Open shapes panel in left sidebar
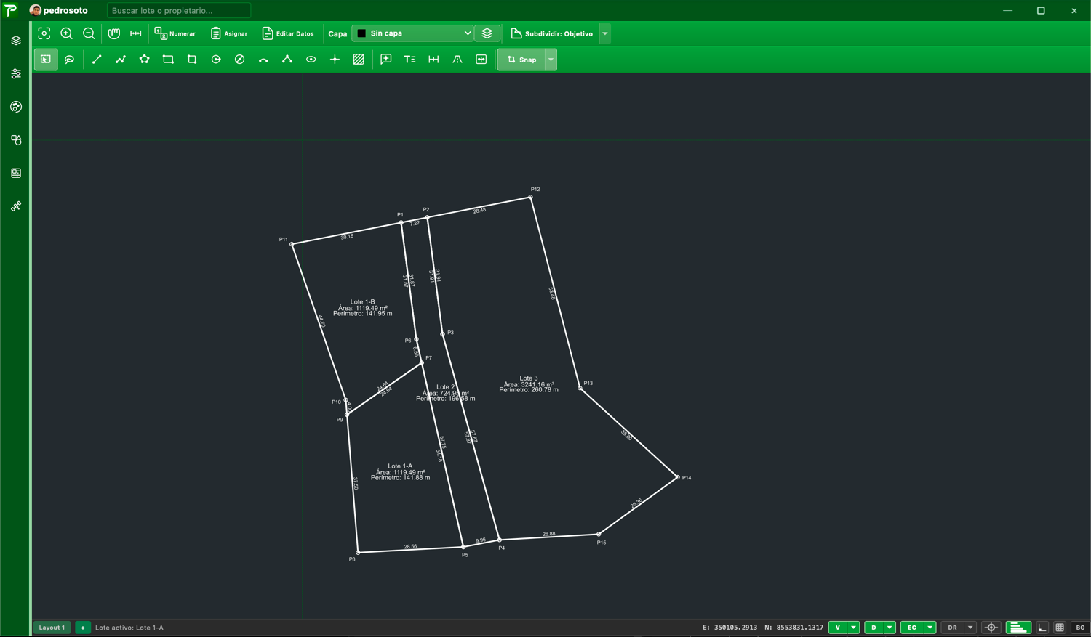1091x637 pixels. tap(16, 140)
